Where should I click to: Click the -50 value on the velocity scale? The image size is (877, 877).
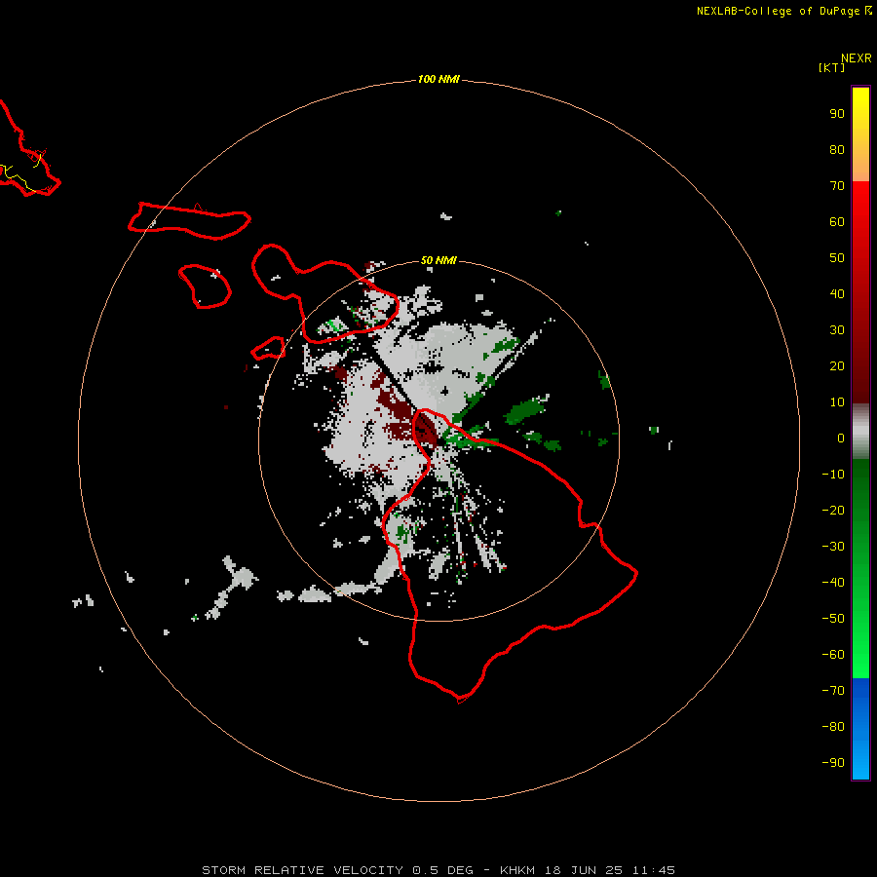tap(833, 619)
